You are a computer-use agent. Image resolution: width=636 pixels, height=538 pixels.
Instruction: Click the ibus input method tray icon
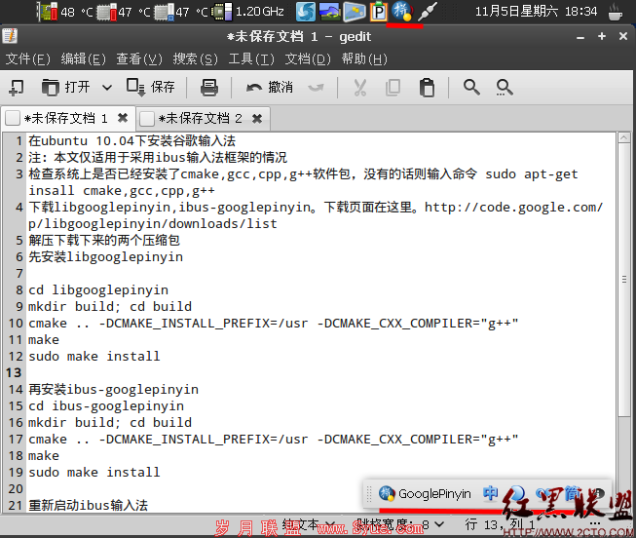click(402, 12)
